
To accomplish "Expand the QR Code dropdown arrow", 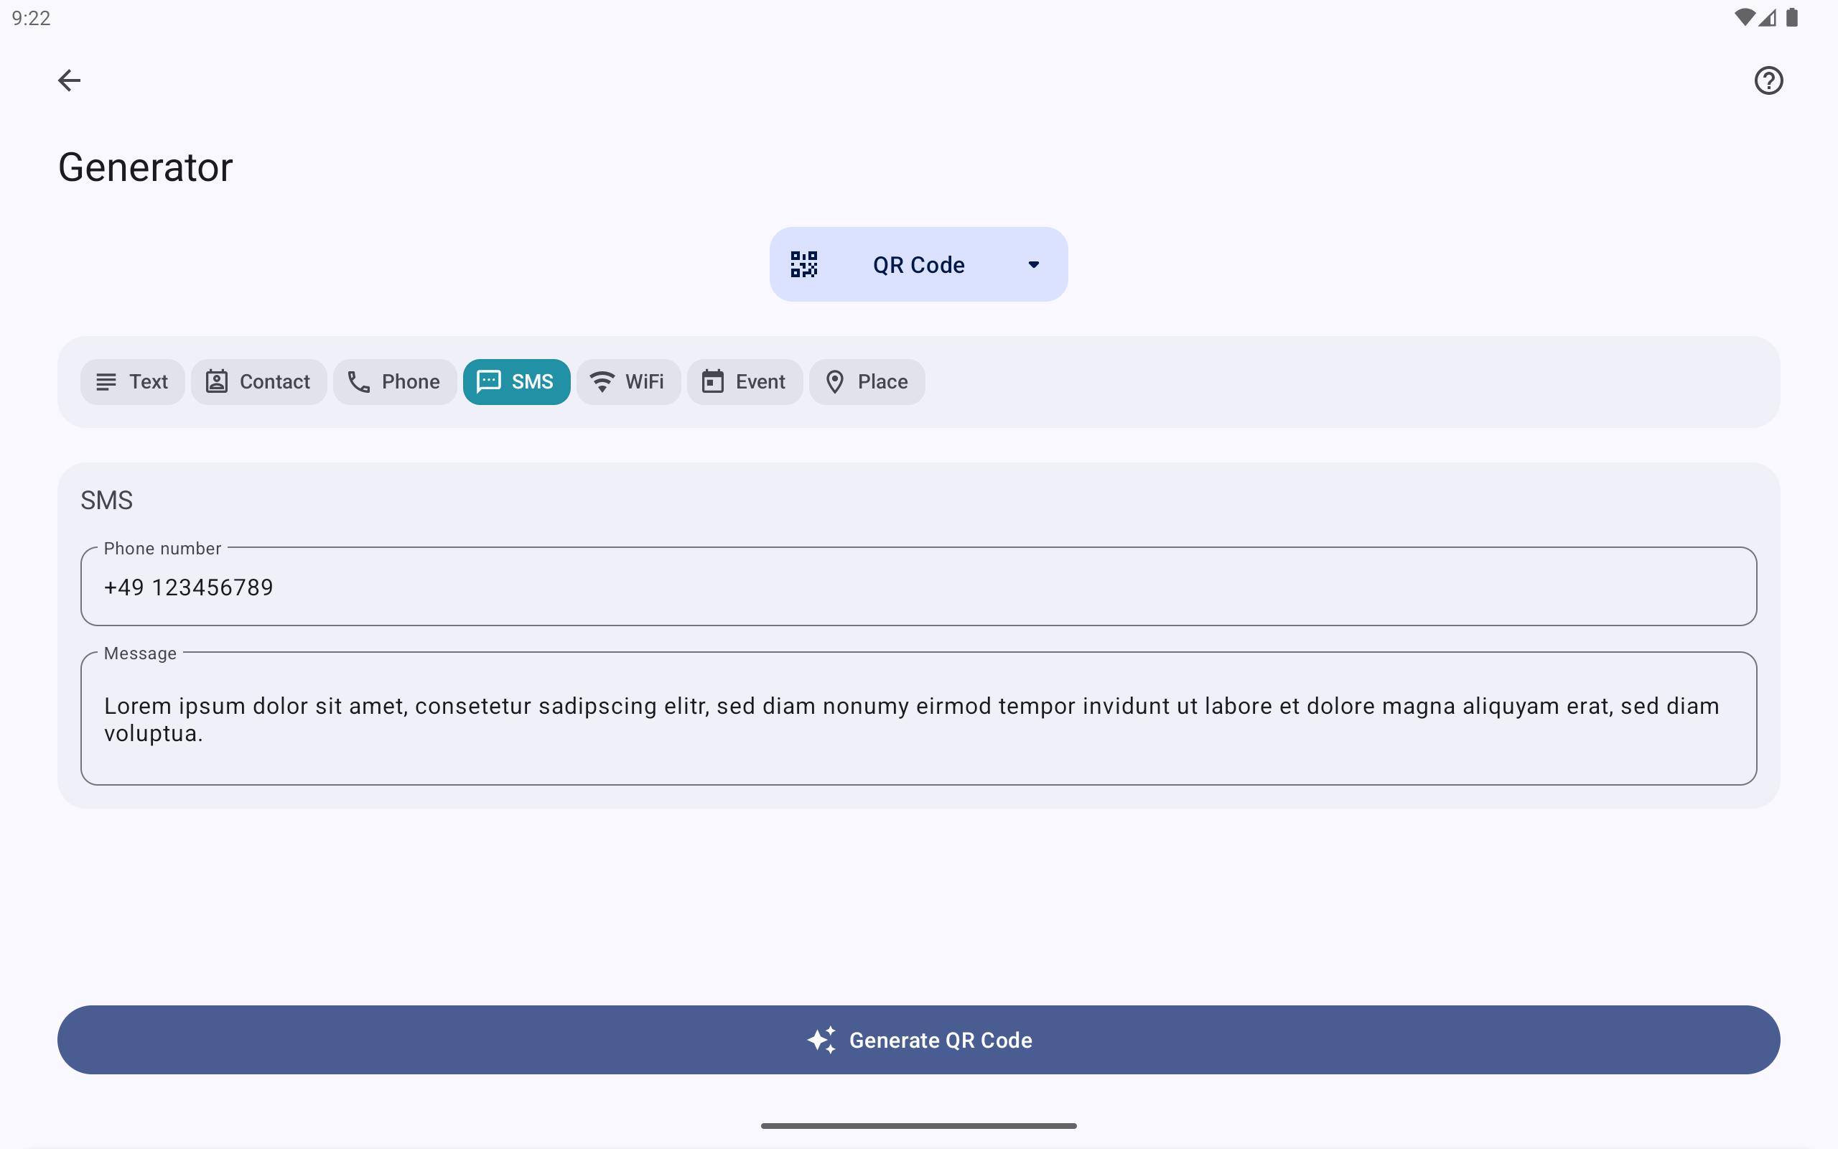I will [1034, 264].
